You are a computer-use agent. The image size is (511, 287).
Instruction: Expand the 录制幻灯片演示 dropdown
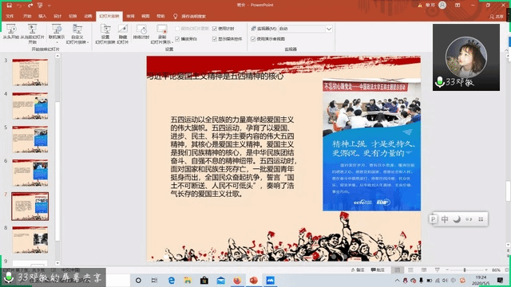[x=161, y=34]
